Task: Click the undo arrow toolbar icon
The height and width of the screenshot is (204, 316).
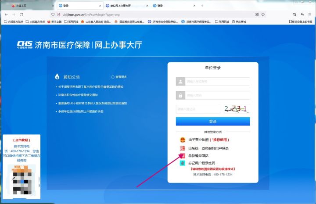Action: (x=302, y=14)
